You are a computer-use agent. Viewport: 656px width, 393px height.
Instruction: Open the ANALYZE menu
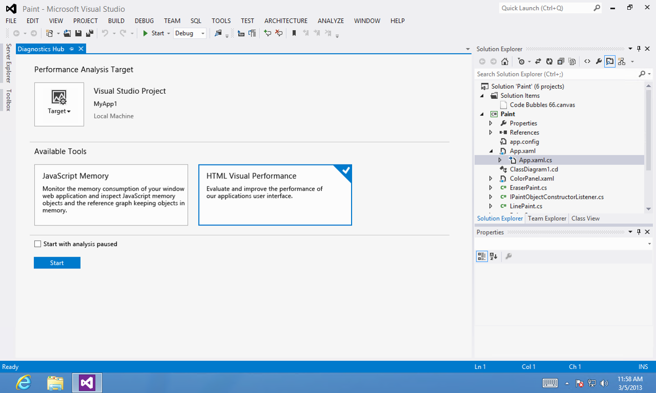[331, 21]
